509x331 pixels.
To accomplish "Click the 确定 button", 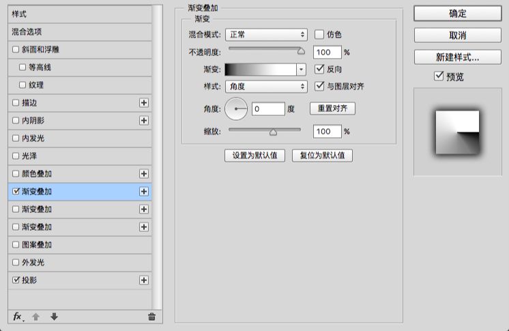I will (x=458, y=14).
